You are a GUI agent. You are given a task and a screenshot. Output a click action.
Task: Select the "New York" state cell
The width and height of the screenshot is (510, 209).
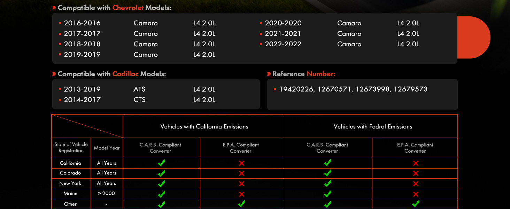(70, 183)
